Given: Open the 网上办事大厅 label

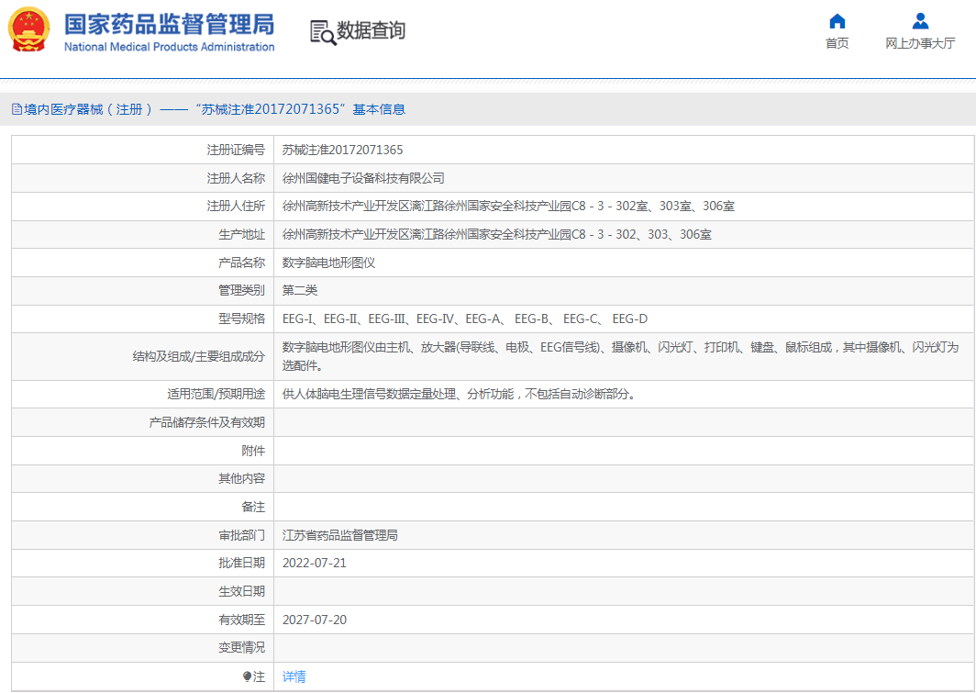Looking at the screenshot, I should (x=920, y=43).
